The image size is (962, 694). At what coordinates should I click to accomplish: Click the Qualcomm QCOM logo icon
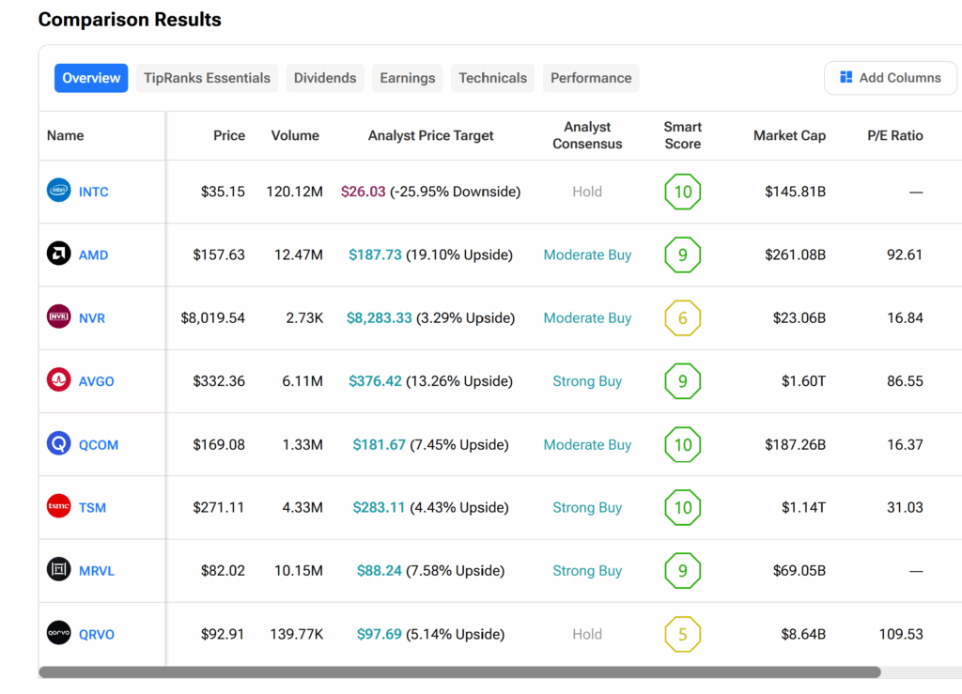click(59, 443)
